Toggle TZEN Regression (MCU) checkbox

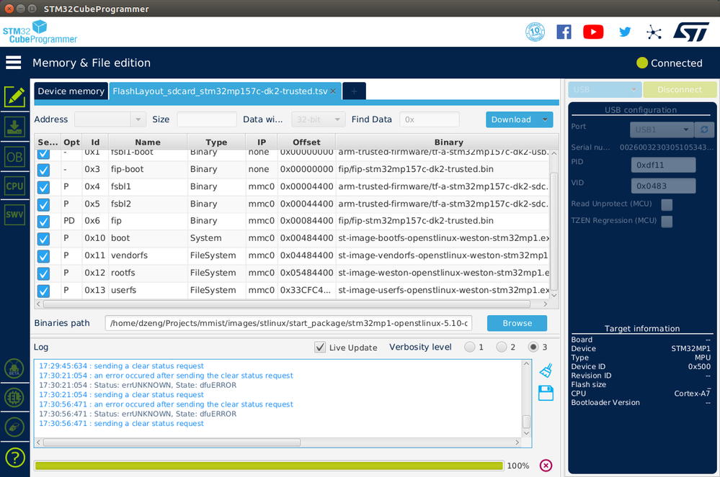coord(667,222)
